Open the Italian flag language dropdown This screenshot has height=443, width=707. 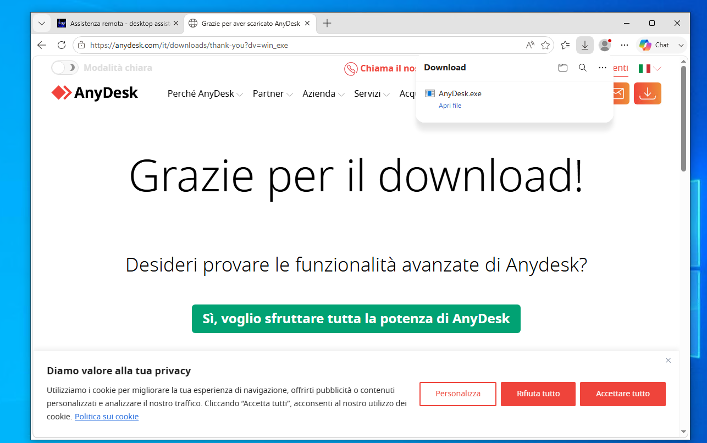(x=650, y=69)
